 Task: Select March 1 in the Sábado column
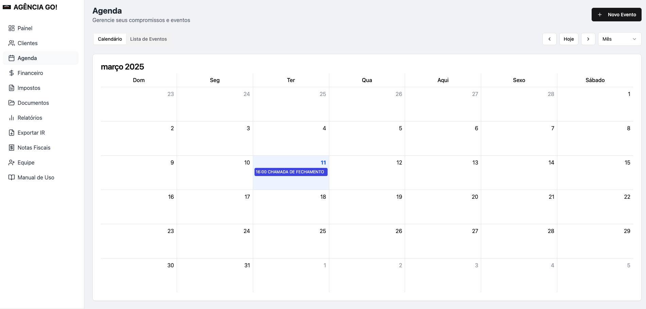pyautogui.click(x=629, y=94)
